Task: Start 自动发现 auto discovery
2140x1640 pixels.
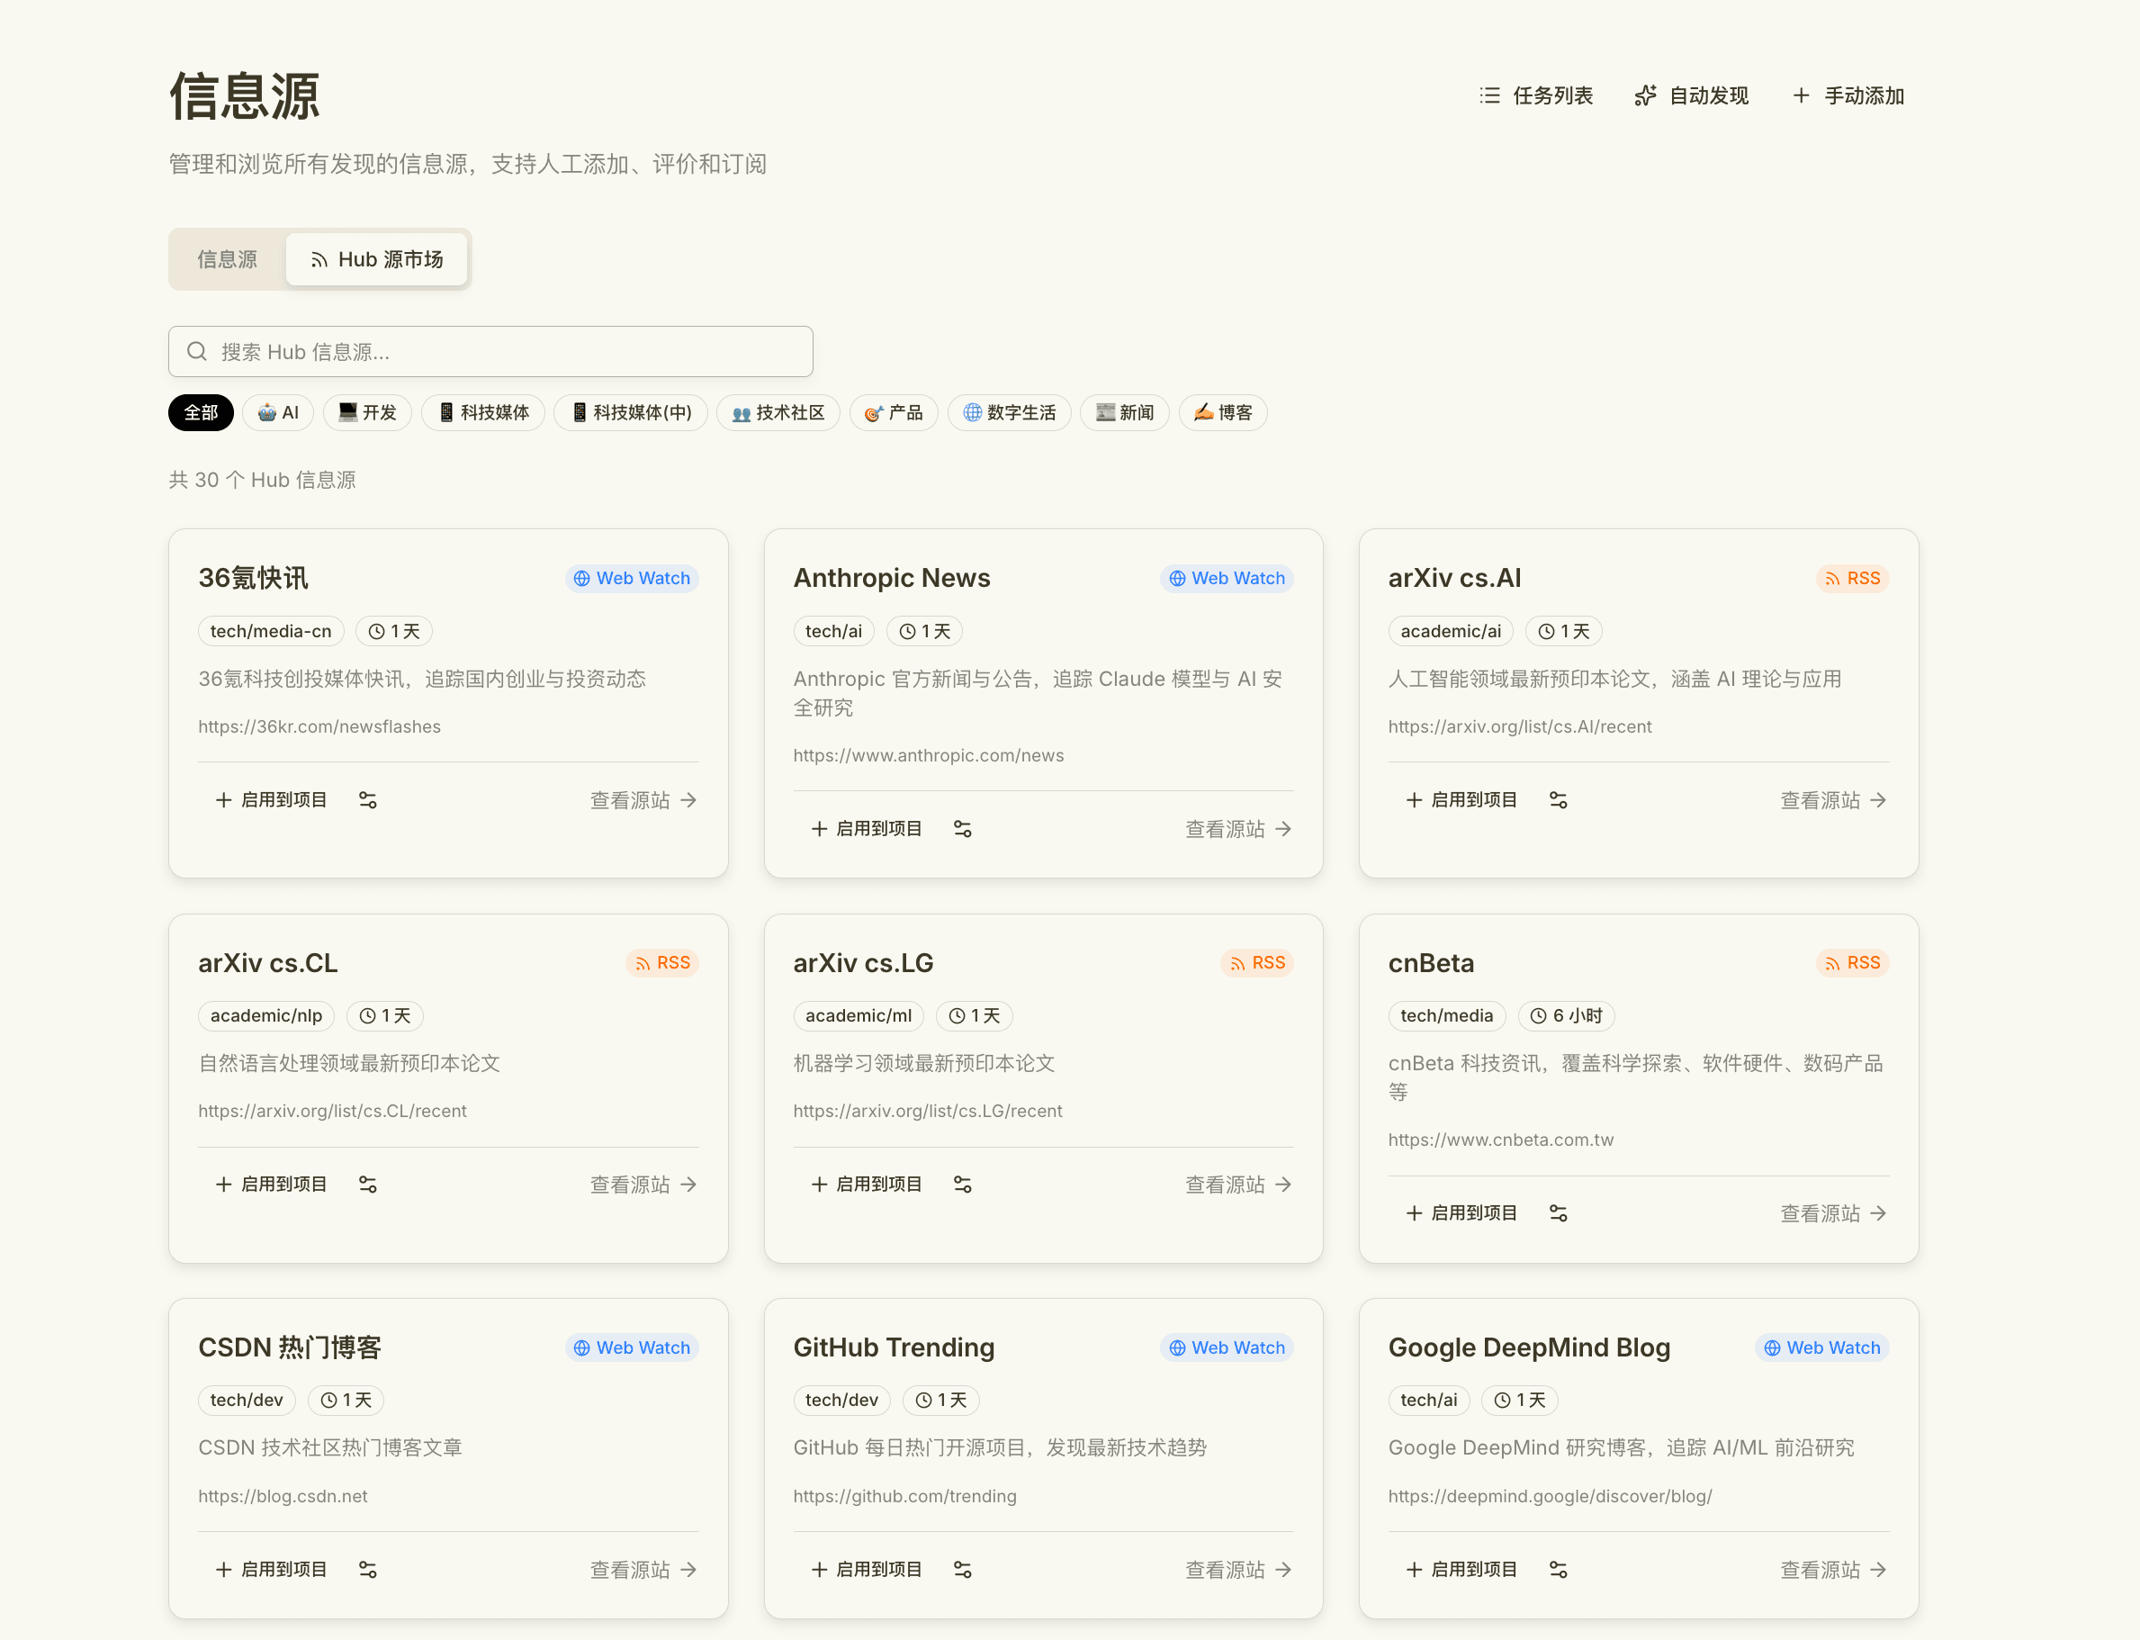Action: click(x=1691, y=95)
